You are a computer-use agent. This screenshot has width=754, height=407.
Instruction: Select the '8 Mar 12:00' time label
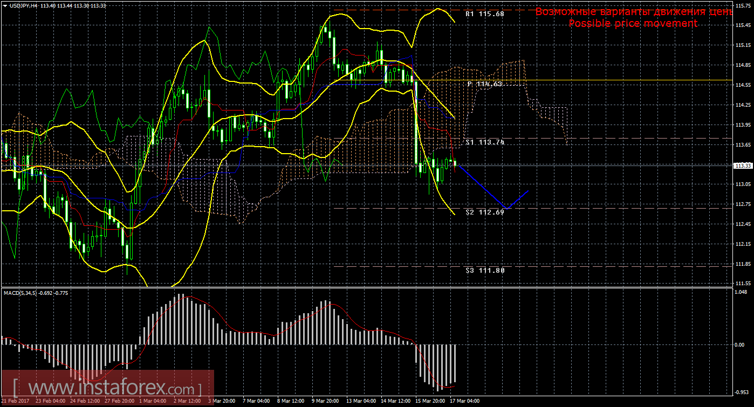pyautogui.click(x=290, y=402)
